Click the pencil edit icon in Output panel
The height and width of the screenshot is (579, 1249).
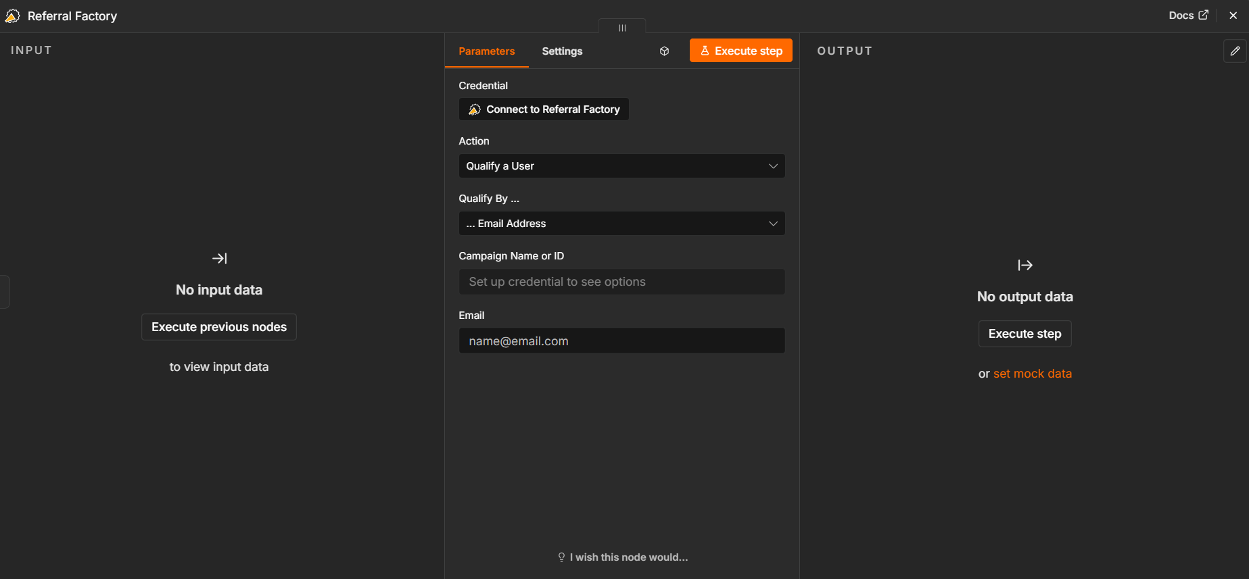tap(1235, 51)
